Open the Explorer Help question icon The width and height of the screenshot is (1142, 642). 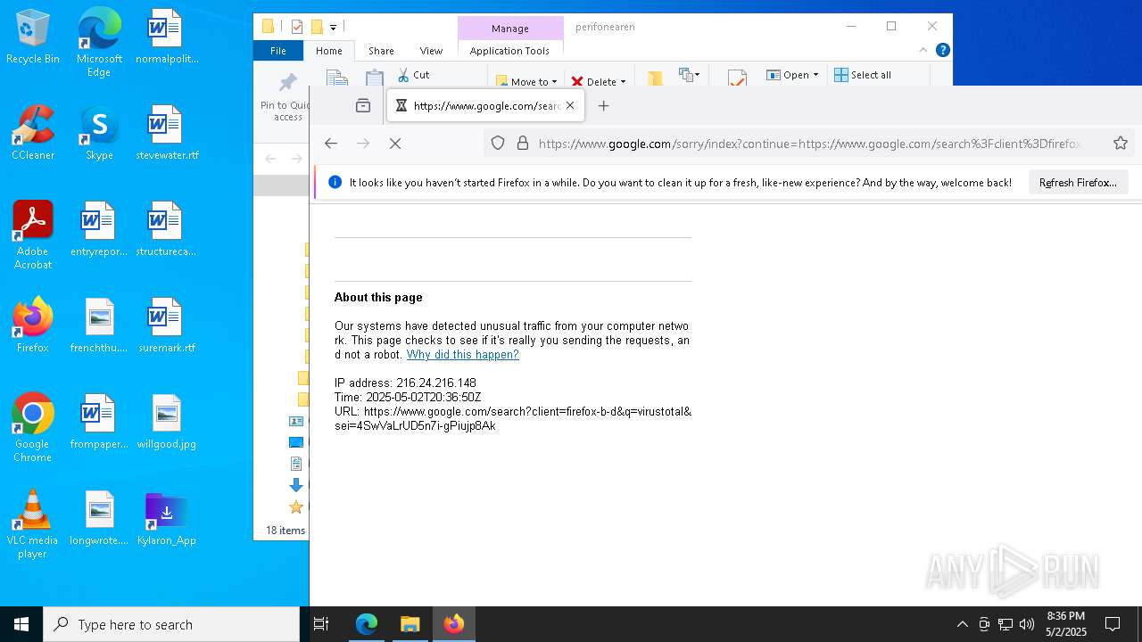pyautogui.click(x=942, y=50)
